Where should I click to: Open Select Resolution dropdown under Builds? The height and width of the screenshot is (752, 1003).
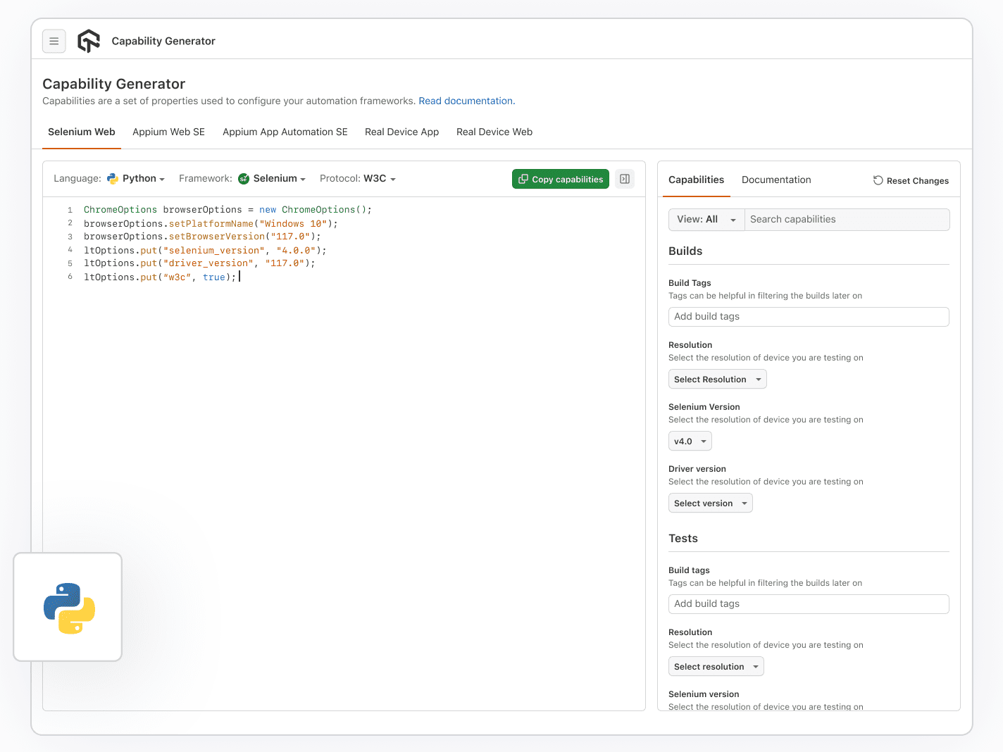click(718, 380)
